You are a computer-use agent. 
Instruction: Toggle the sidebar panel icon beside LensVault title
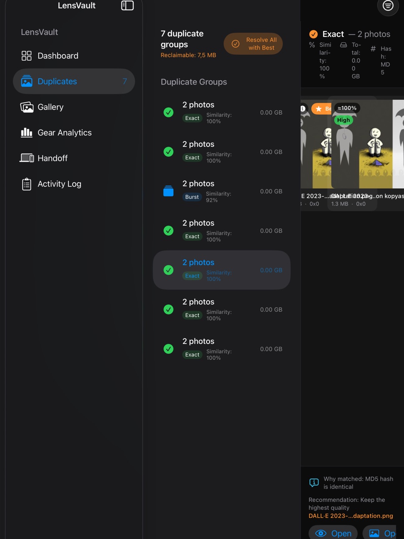pyautogui.click(x=127, y=5)
